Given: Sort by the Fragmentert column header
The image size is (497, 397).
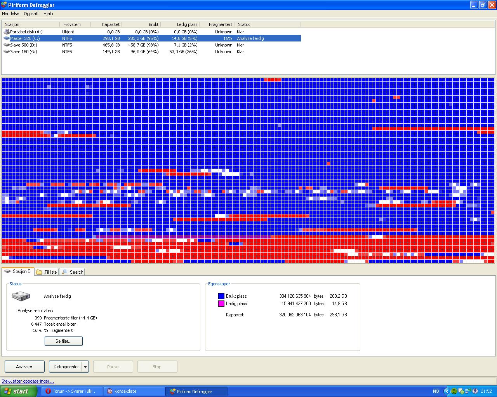Looking at the screenshot, I should pos(217,24).
